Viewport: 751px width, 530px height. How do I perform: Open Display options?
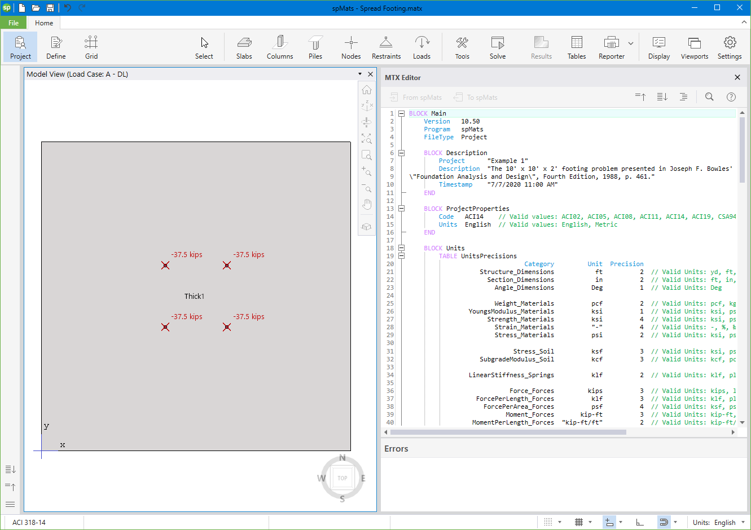pyautogui.click(x=659, y=47)
